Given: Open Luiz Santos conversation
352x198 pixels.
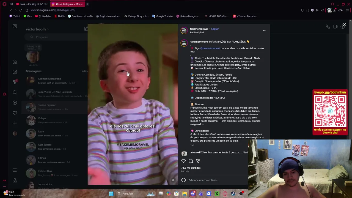Looking at the screenshot, I should point(55,147).
